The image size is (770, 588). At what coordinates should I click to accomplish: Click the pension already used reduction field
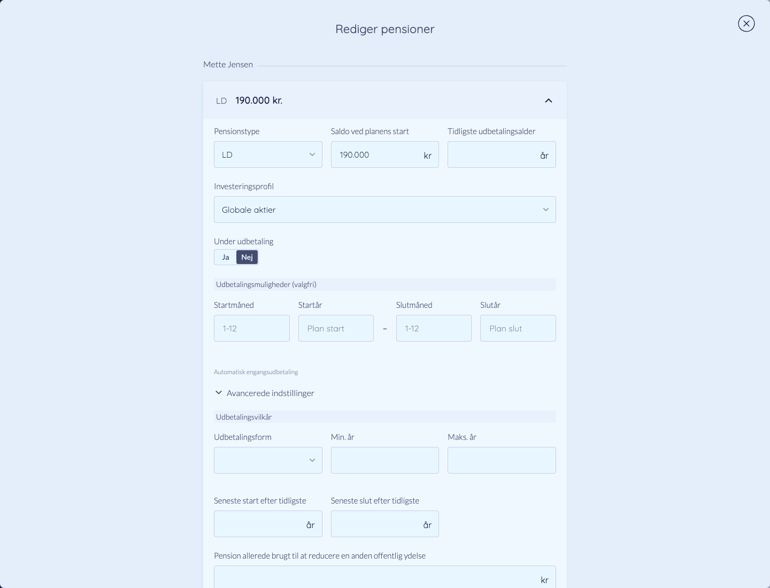[385, 577]
